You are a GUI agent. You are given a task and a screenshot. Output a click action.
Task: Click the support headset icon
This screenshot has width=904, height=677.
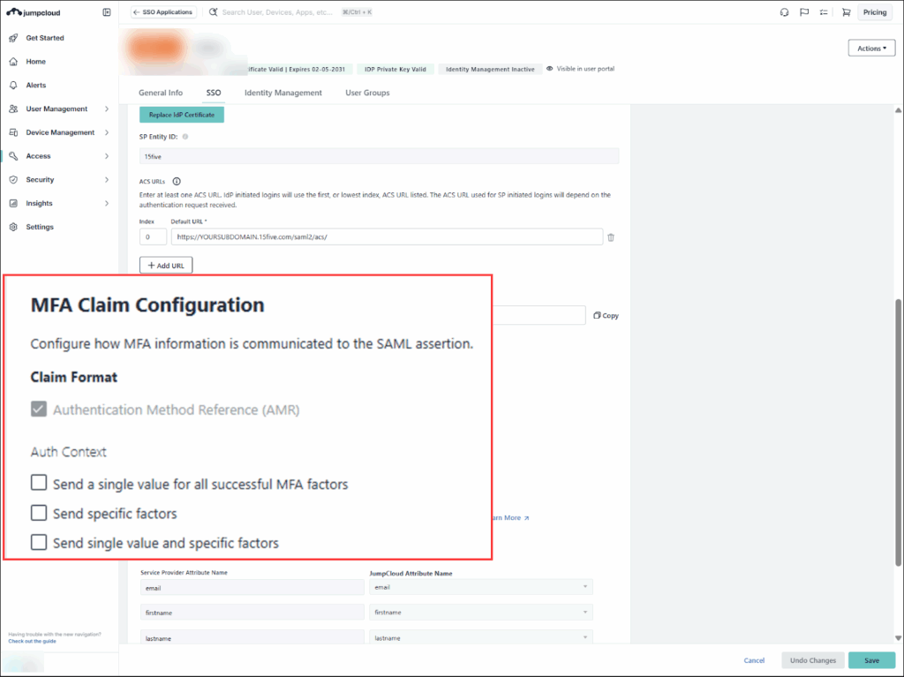[x=784, y=12]
